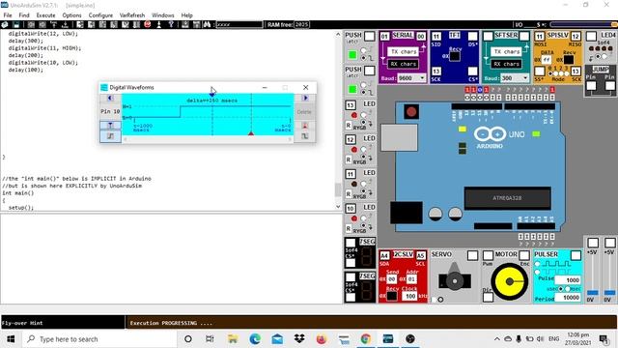Open Microsoft Edge from the taskbar

coord(255,339)
